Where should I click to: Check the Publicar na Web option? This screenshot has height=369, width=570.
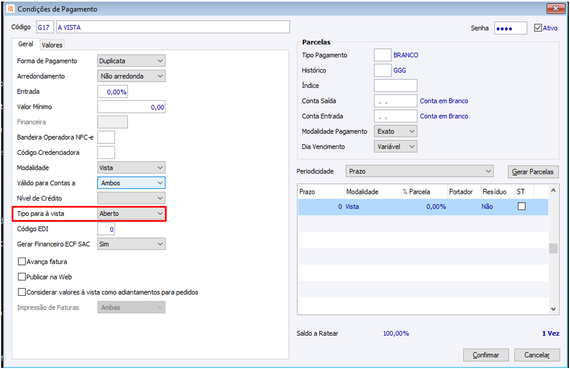(x=22, y=277)
